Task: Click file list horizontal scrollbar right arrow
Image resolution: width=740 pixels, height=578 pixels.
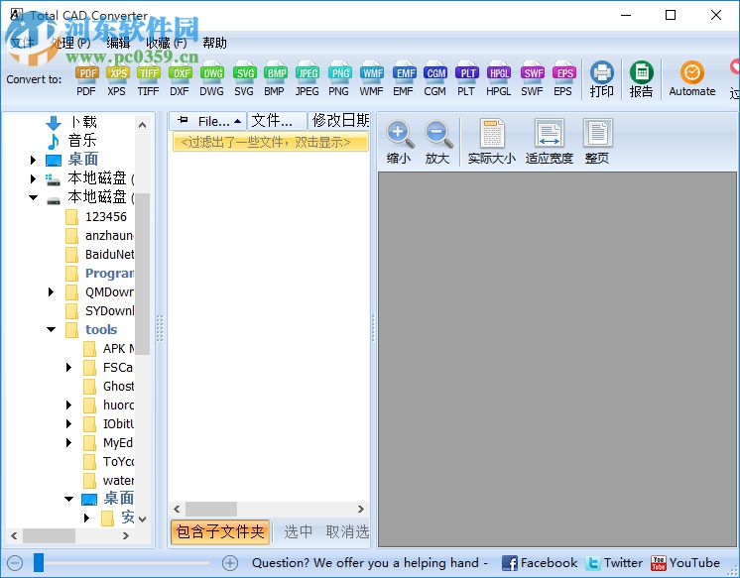Action: (361, 510)
